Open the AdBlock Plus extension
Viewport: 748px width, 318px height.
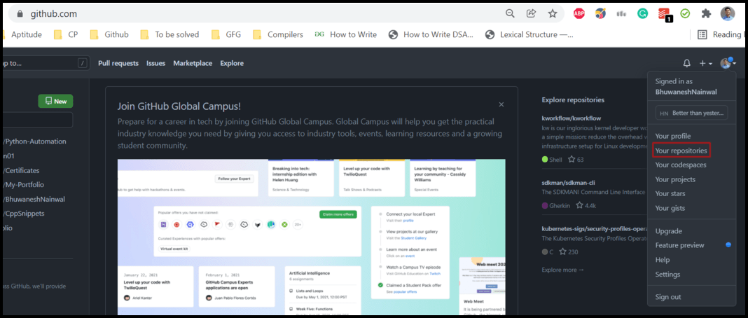coord(579,14)
